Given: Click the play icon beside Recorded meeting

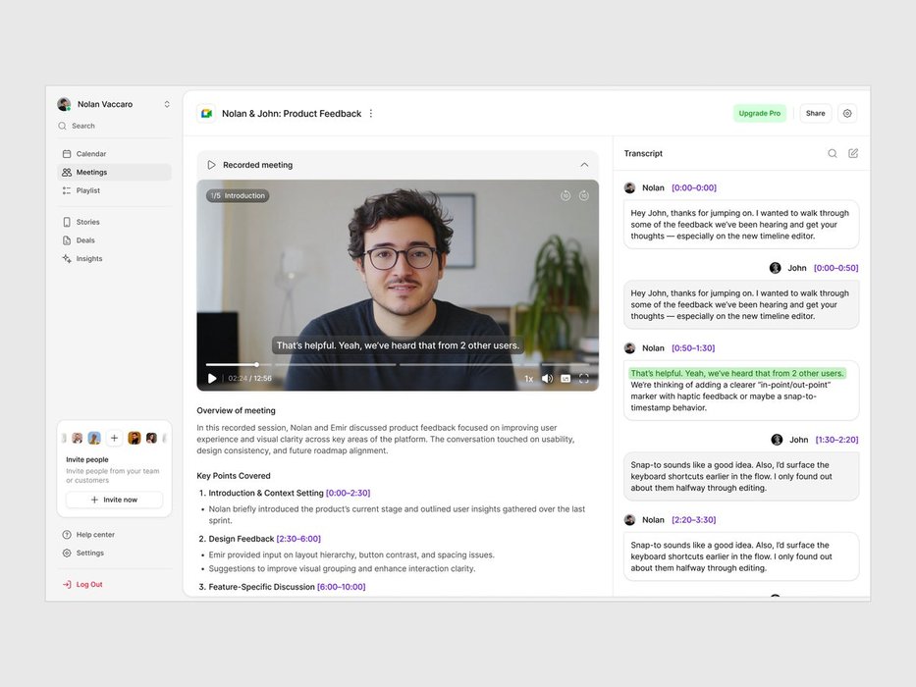Looking at the screenshot, I should [211, 165].
